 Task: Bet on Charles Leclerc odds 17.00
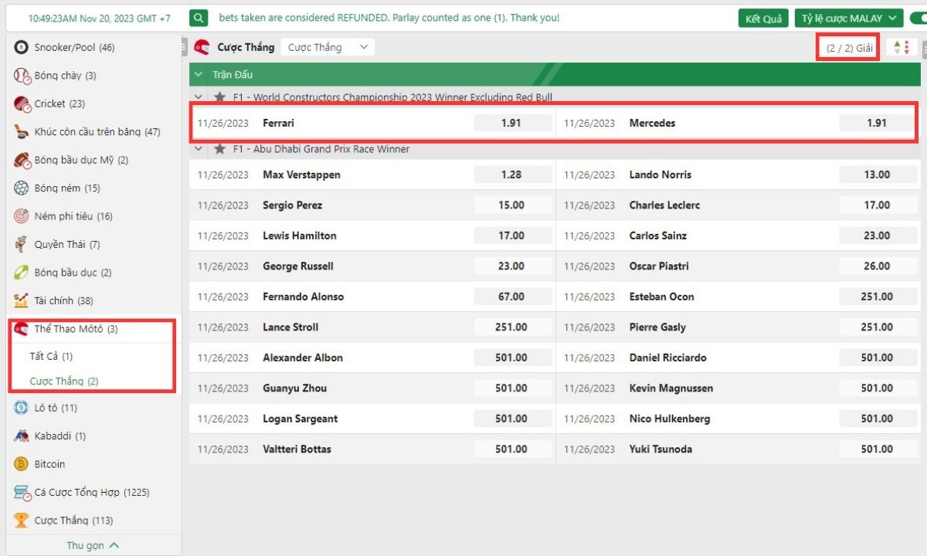[x=877, y=205]
